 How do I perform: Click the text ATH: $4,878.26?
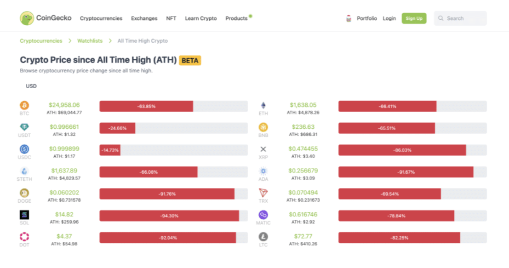pyautogui.click(x=303, y=113)
